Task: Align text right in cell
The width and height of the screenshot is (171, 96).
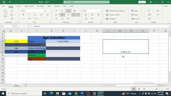Action: click(68, 15)
